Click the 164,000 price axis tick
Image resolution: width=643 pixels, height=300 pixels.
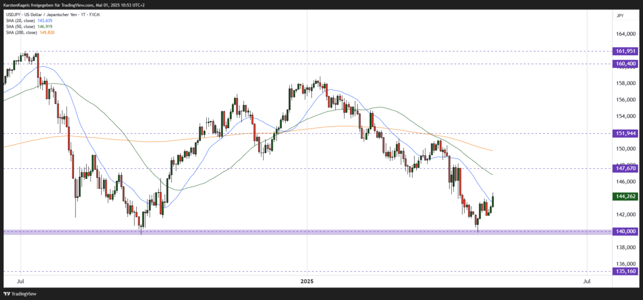625,34
